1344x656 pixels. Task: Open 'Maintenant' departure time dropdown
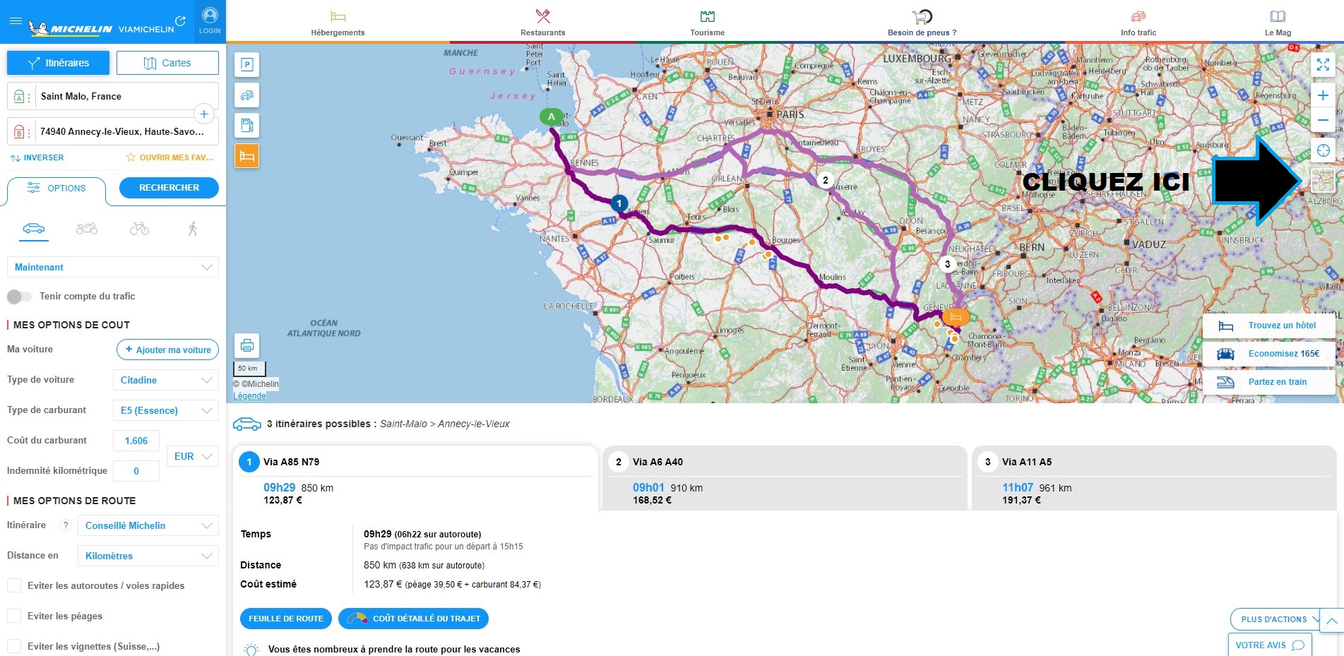[113, 267]
